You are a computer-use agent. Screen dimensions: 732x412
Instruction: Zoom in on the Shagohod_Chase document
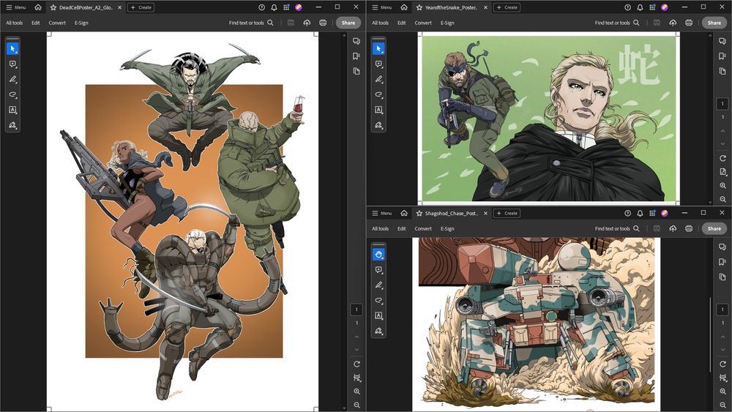tap(722, 392)
